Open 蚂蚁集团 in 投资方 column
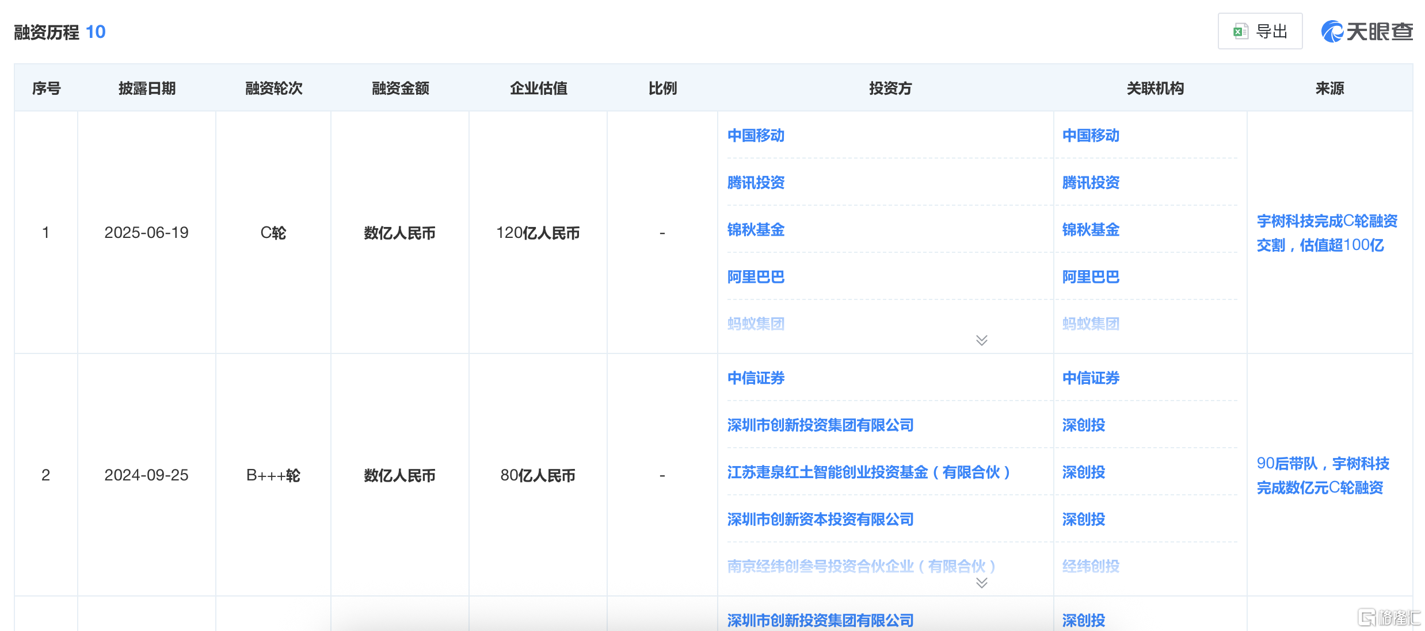Image resolution: width=1425 pixels, height=631 pixels. (756, 324)
